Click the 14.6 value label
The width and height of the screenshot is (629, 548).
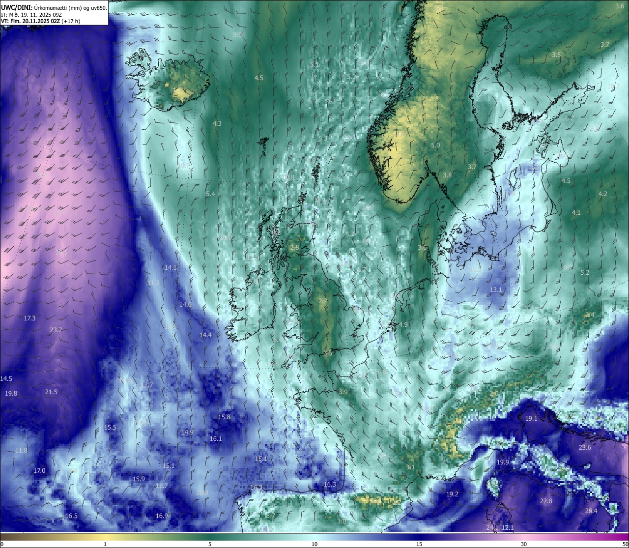(185, 304)
